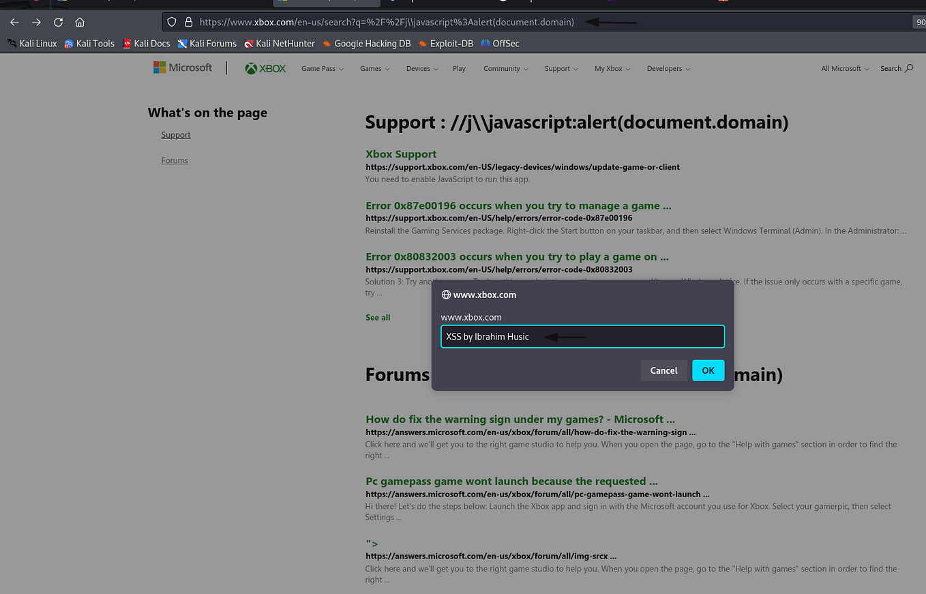Screen dimensions: 926x594
Task: Open the tracking protection shield icon
Action: [x=171, y=21]
